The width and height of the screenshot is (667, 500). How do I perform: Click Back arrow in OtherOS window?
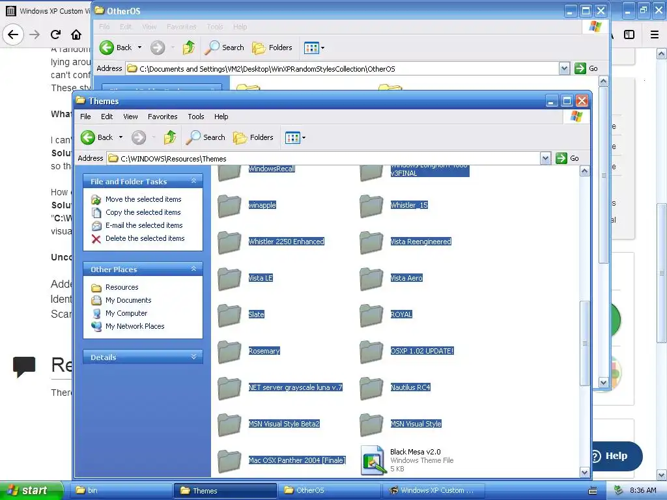[107, 48]
